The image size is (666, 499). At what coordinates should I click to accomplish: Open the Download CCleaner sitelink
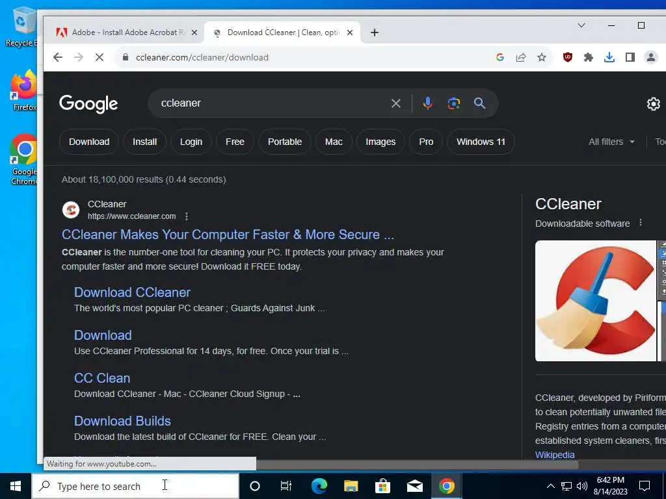coord(132,292)
